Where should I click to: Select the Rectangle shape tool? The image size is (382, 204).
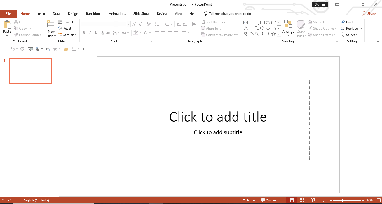(x=262, y=22)
